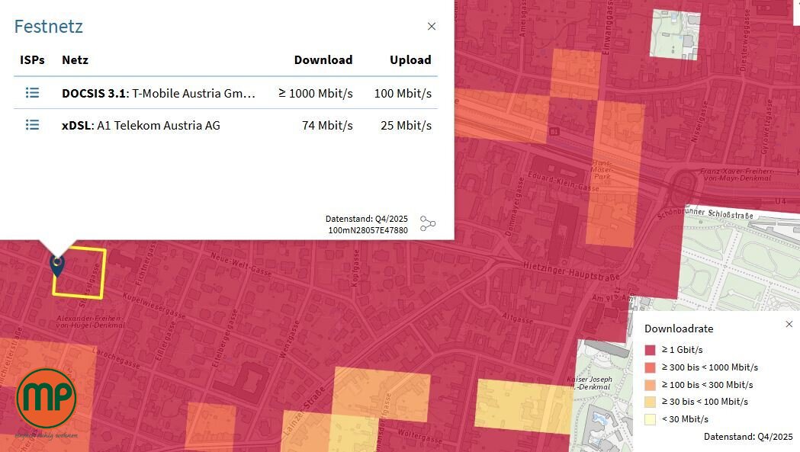Click the Upload column header
Screen dimensions: 800x452
(x=410, y=59)
